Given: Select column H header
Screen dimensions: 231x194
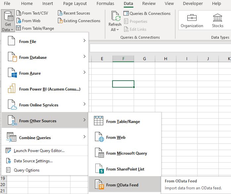Looking at the screenshot, I should coord(165,59).
